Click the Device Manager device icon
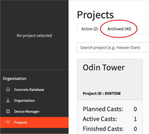 8,112
